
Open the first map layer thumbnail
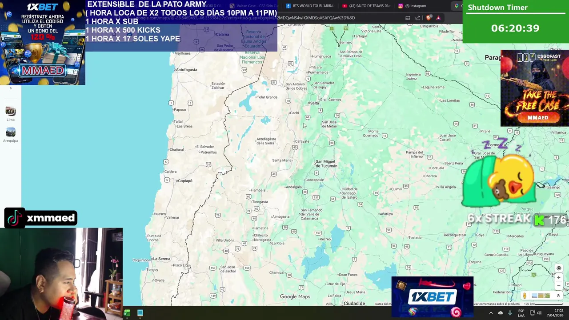(x=535, y=296)
